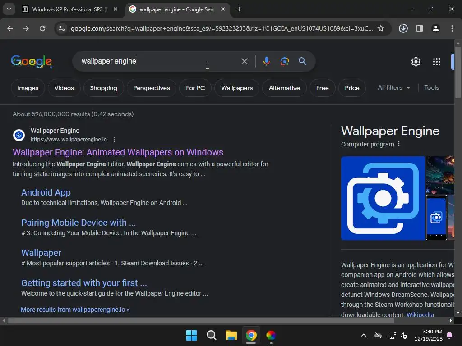The height and width of the screenshot is (346, 462).
Task: Open search Tools
Action: click(431, 88)
